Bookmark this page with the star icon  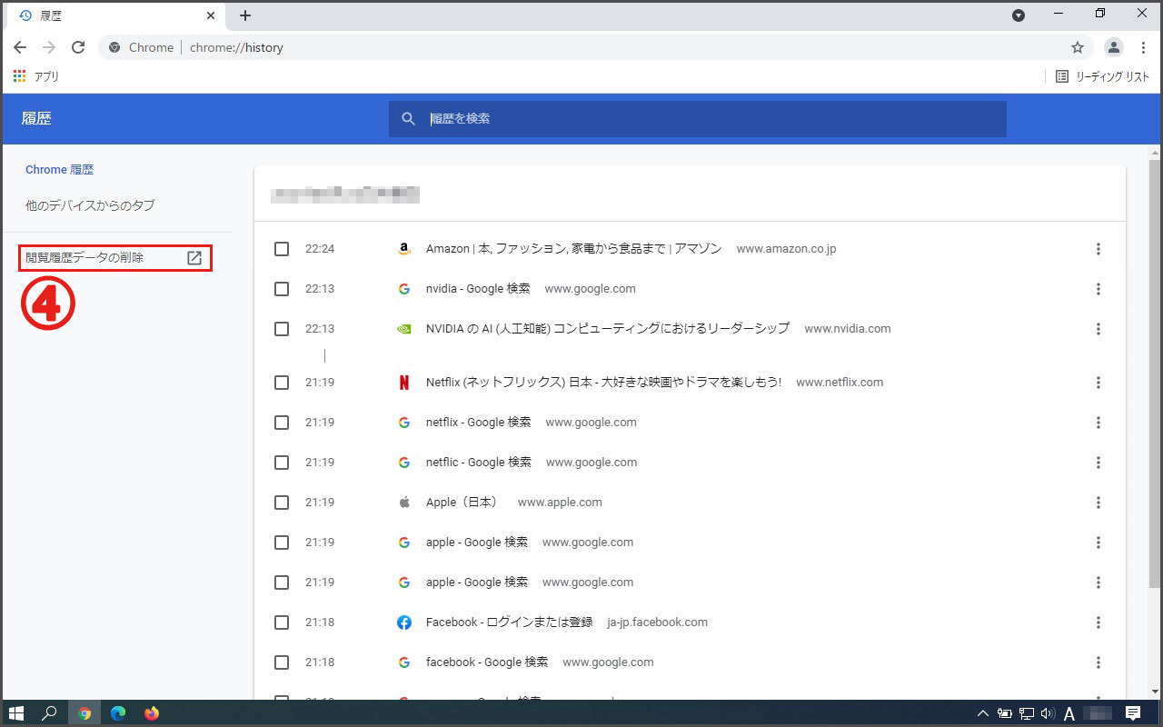[1078, 47]
